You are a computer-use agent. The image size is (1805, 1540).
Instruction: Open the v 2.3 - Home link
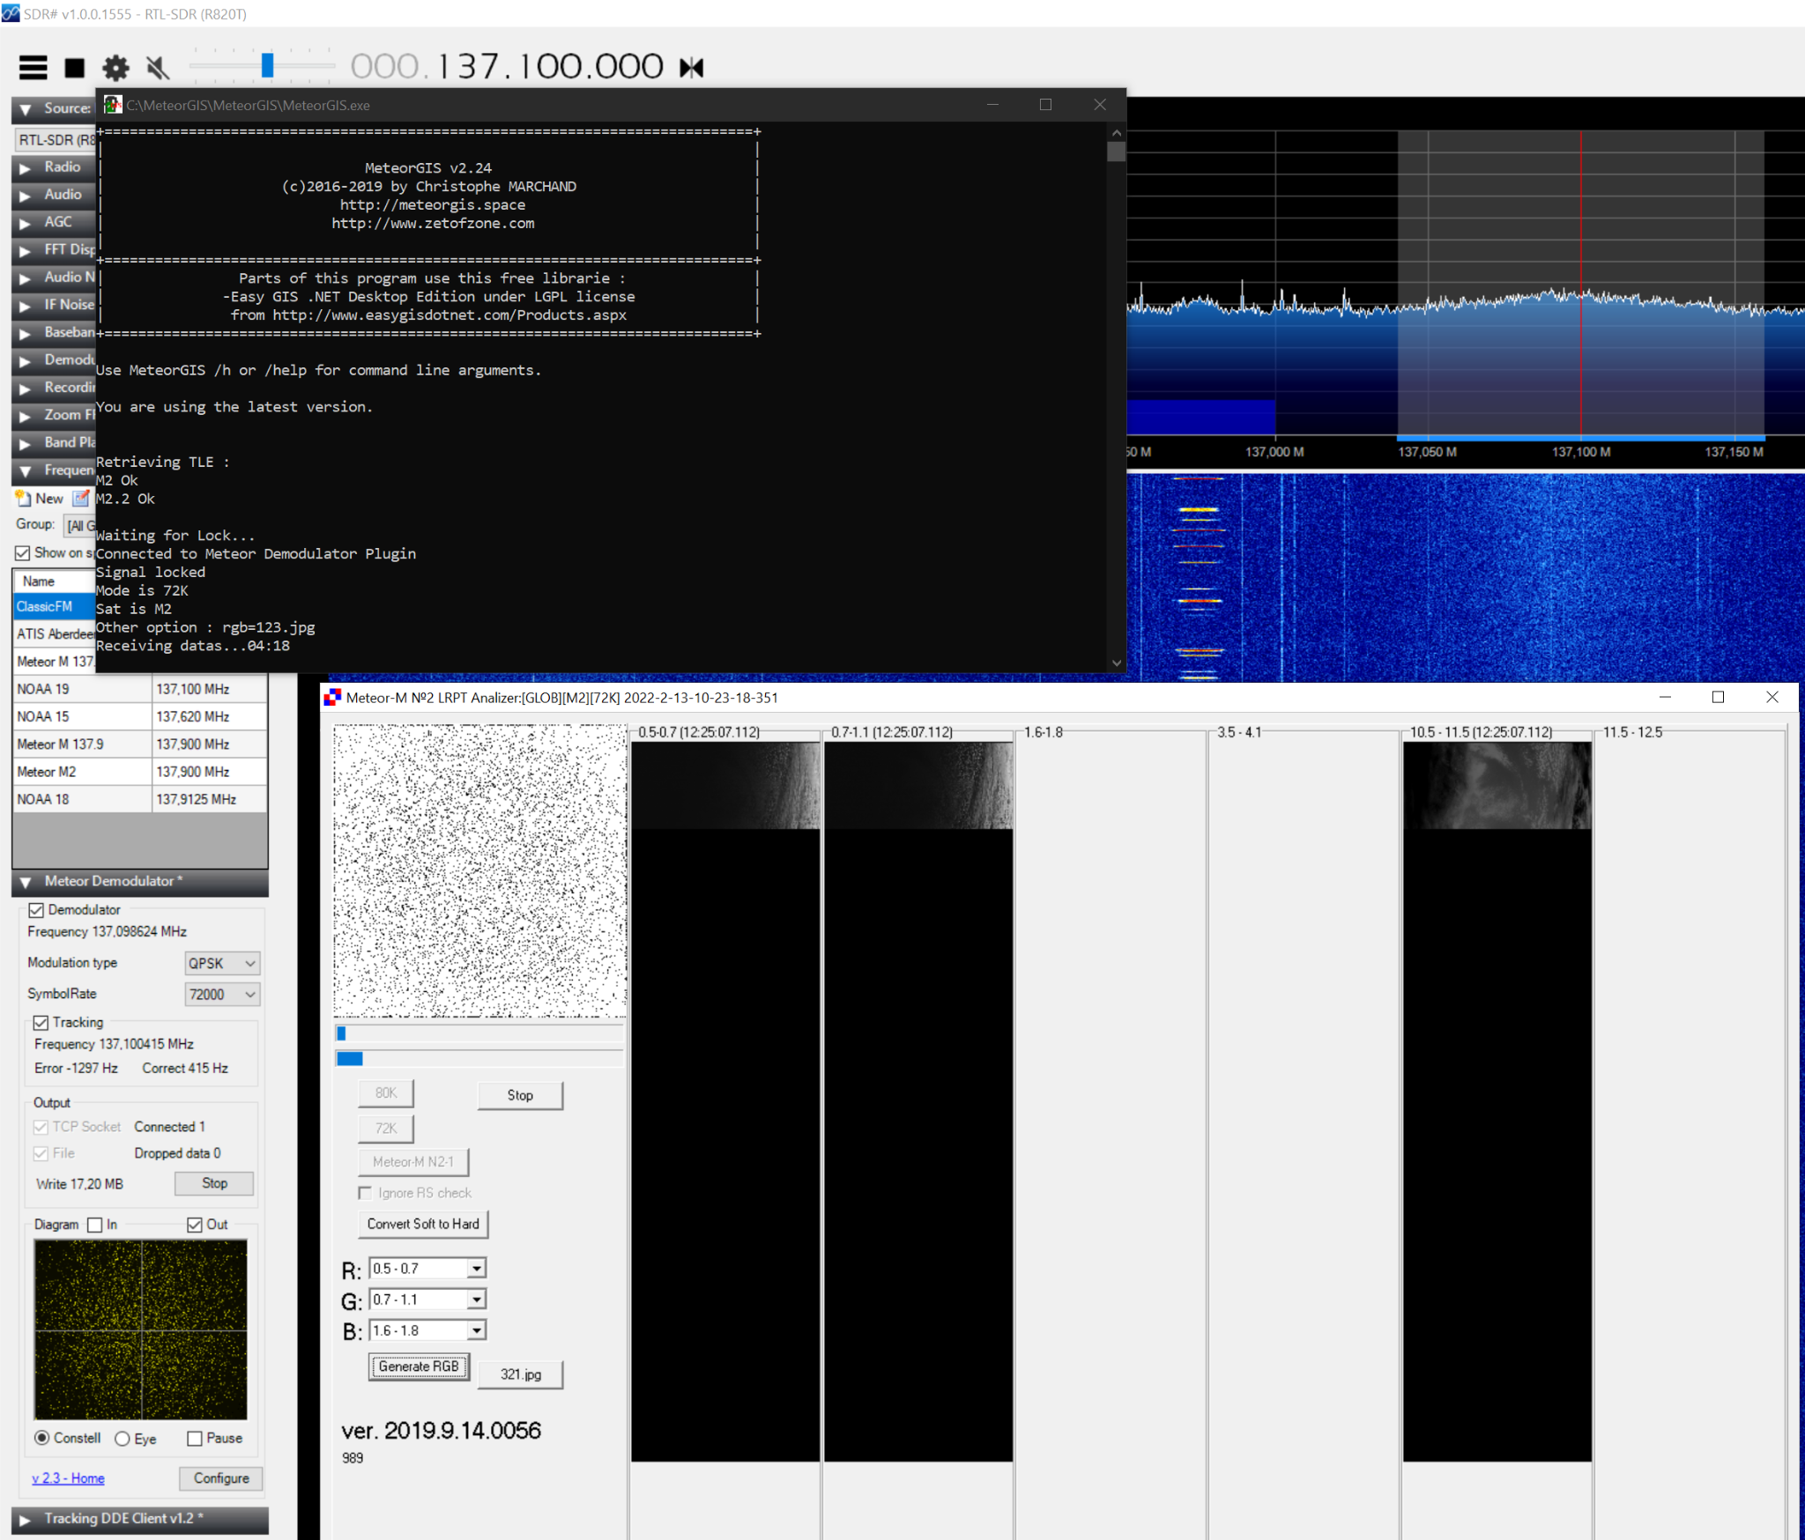coord(68,1478)
